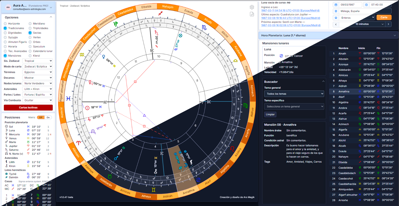Select the Horizonte radio option
The image size is (399, 206).
(5, 24)
